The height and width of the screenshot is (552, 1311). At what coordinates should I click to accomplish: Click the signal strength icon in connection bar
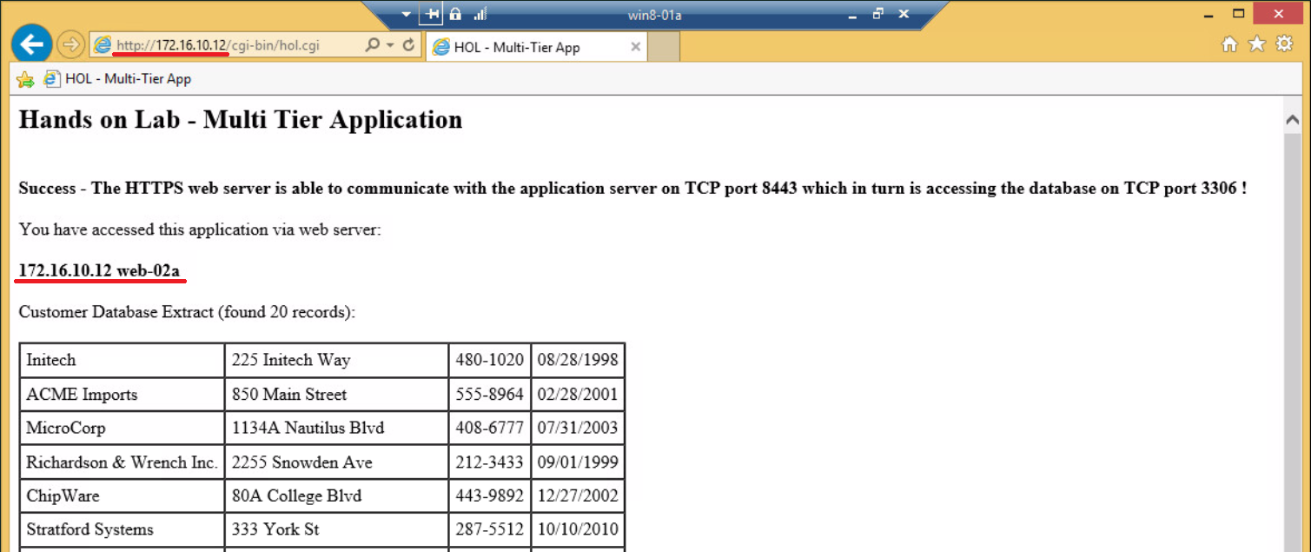[x=480, y=14]
